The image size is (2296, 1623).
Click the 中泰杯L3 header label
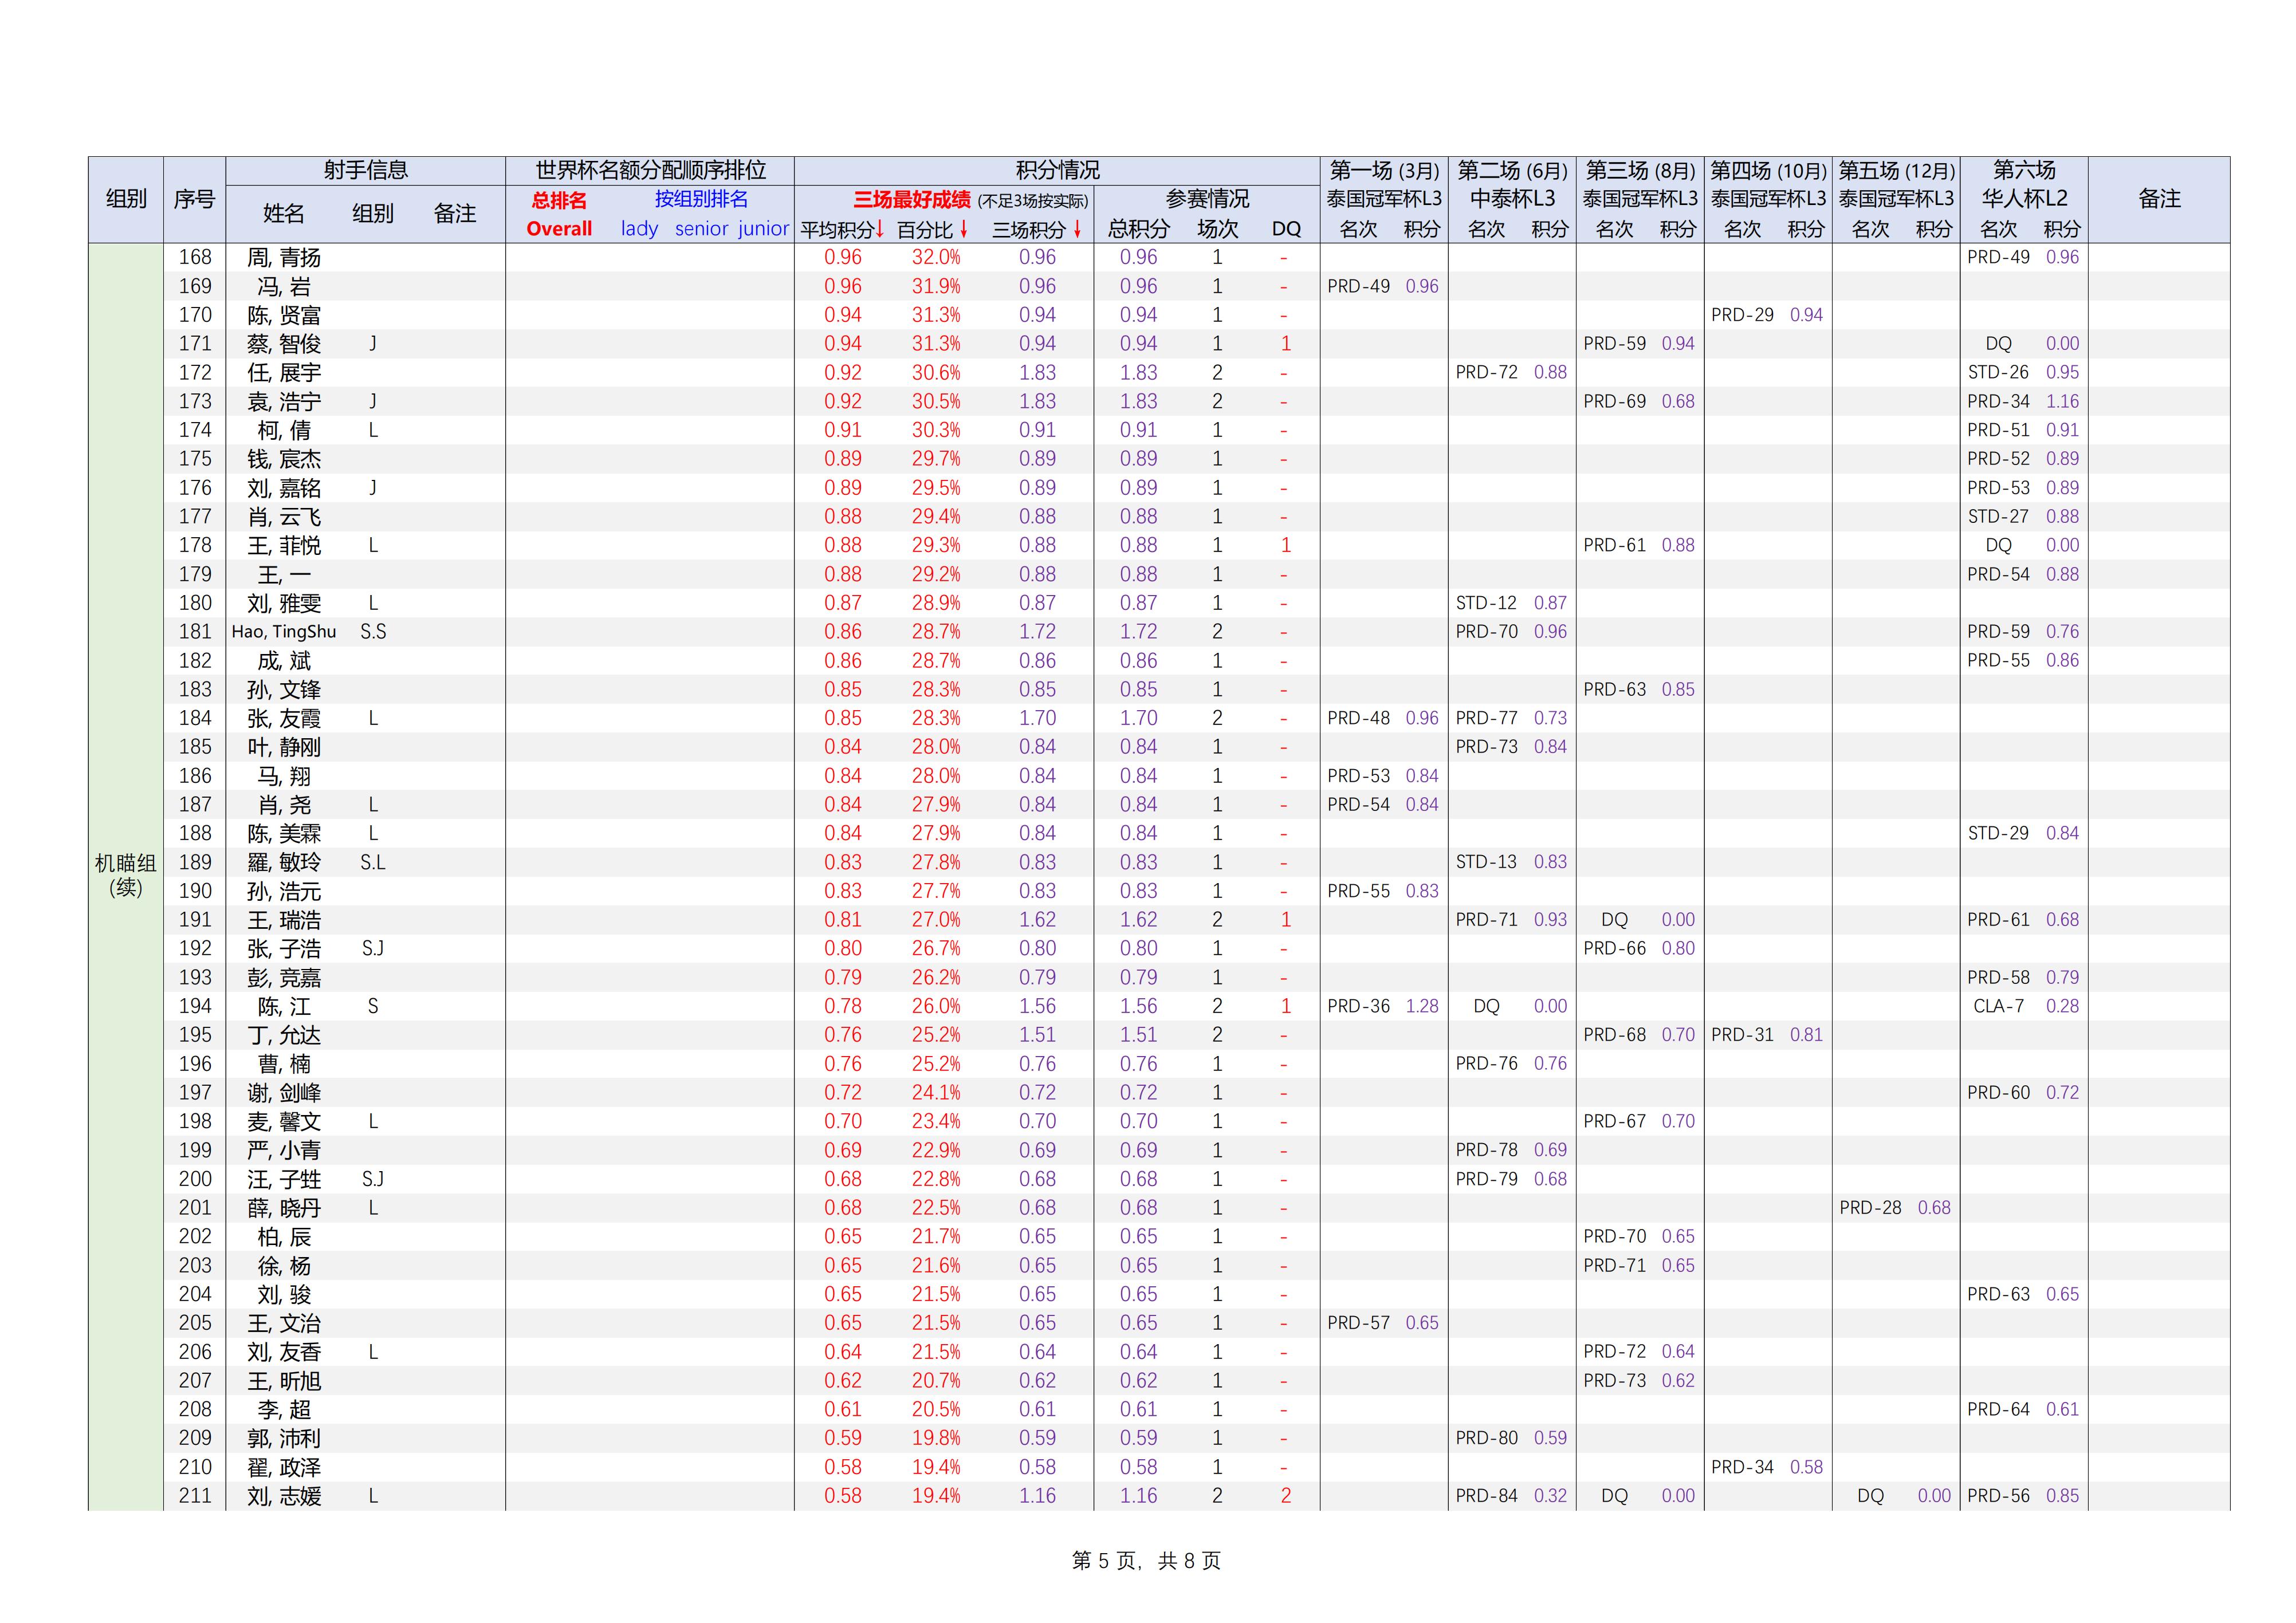[1512, 199]
